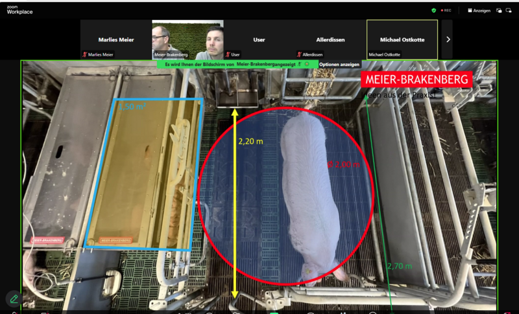This screenshot has height=314, width=519.
Task: Select the User participant tile
Action: pyautogui.click(x=259, y=39)
